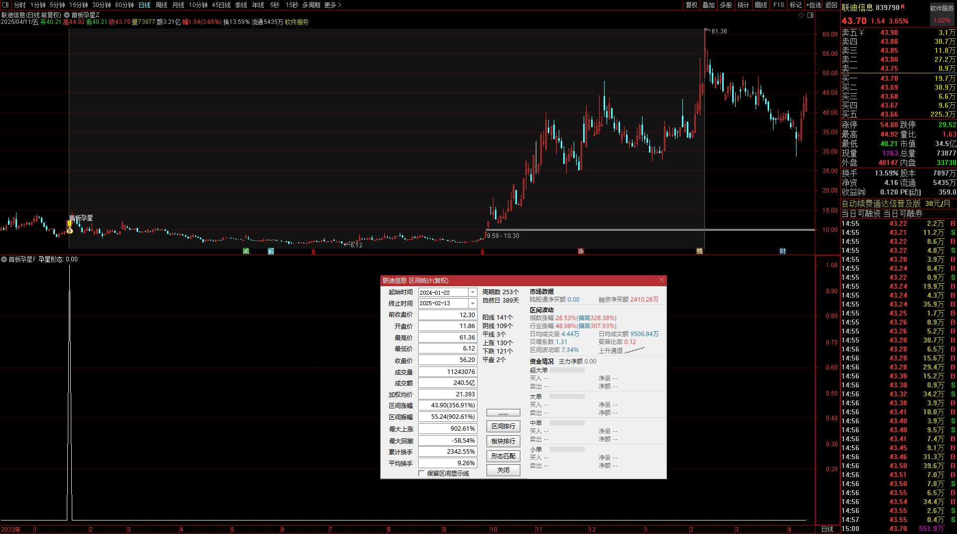Click the 前收盘价 value field
This screenshot has height=534, width=957.
tap(448, 315)
